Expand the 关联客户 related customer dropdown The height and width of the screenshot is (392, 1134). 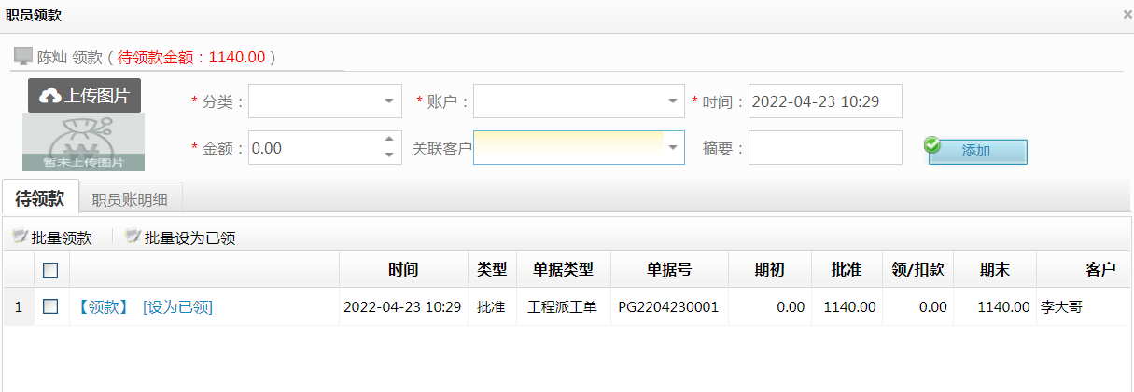tap(673, 148)
